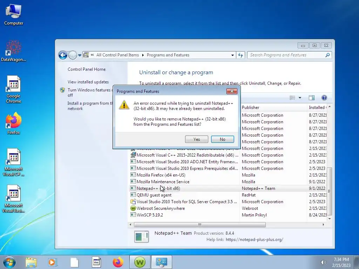
Task: Open Control Panel Home link
Action: pos(87,69)
